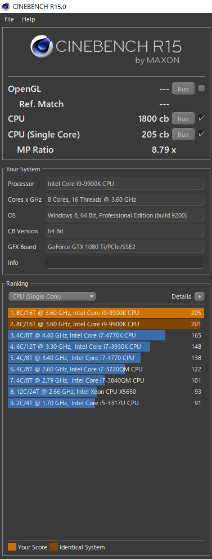Click the orange Your Score legend swatch
Image resolution: width=212 pixels, height=559 pixels.
[x=12, y=547]
